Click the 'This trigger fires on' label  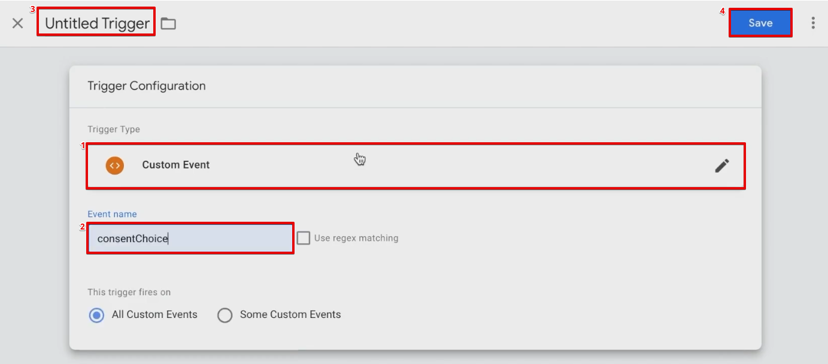click(129, 292)
